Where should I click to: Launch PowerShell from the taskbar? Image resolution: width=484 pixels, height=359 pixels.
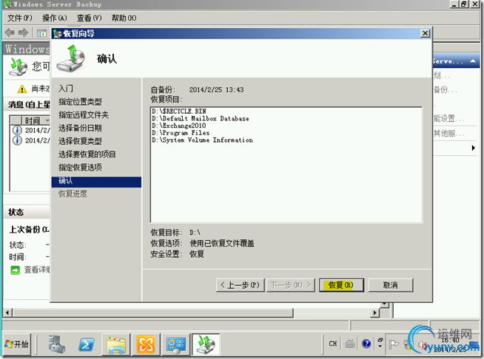coord(87,344)
